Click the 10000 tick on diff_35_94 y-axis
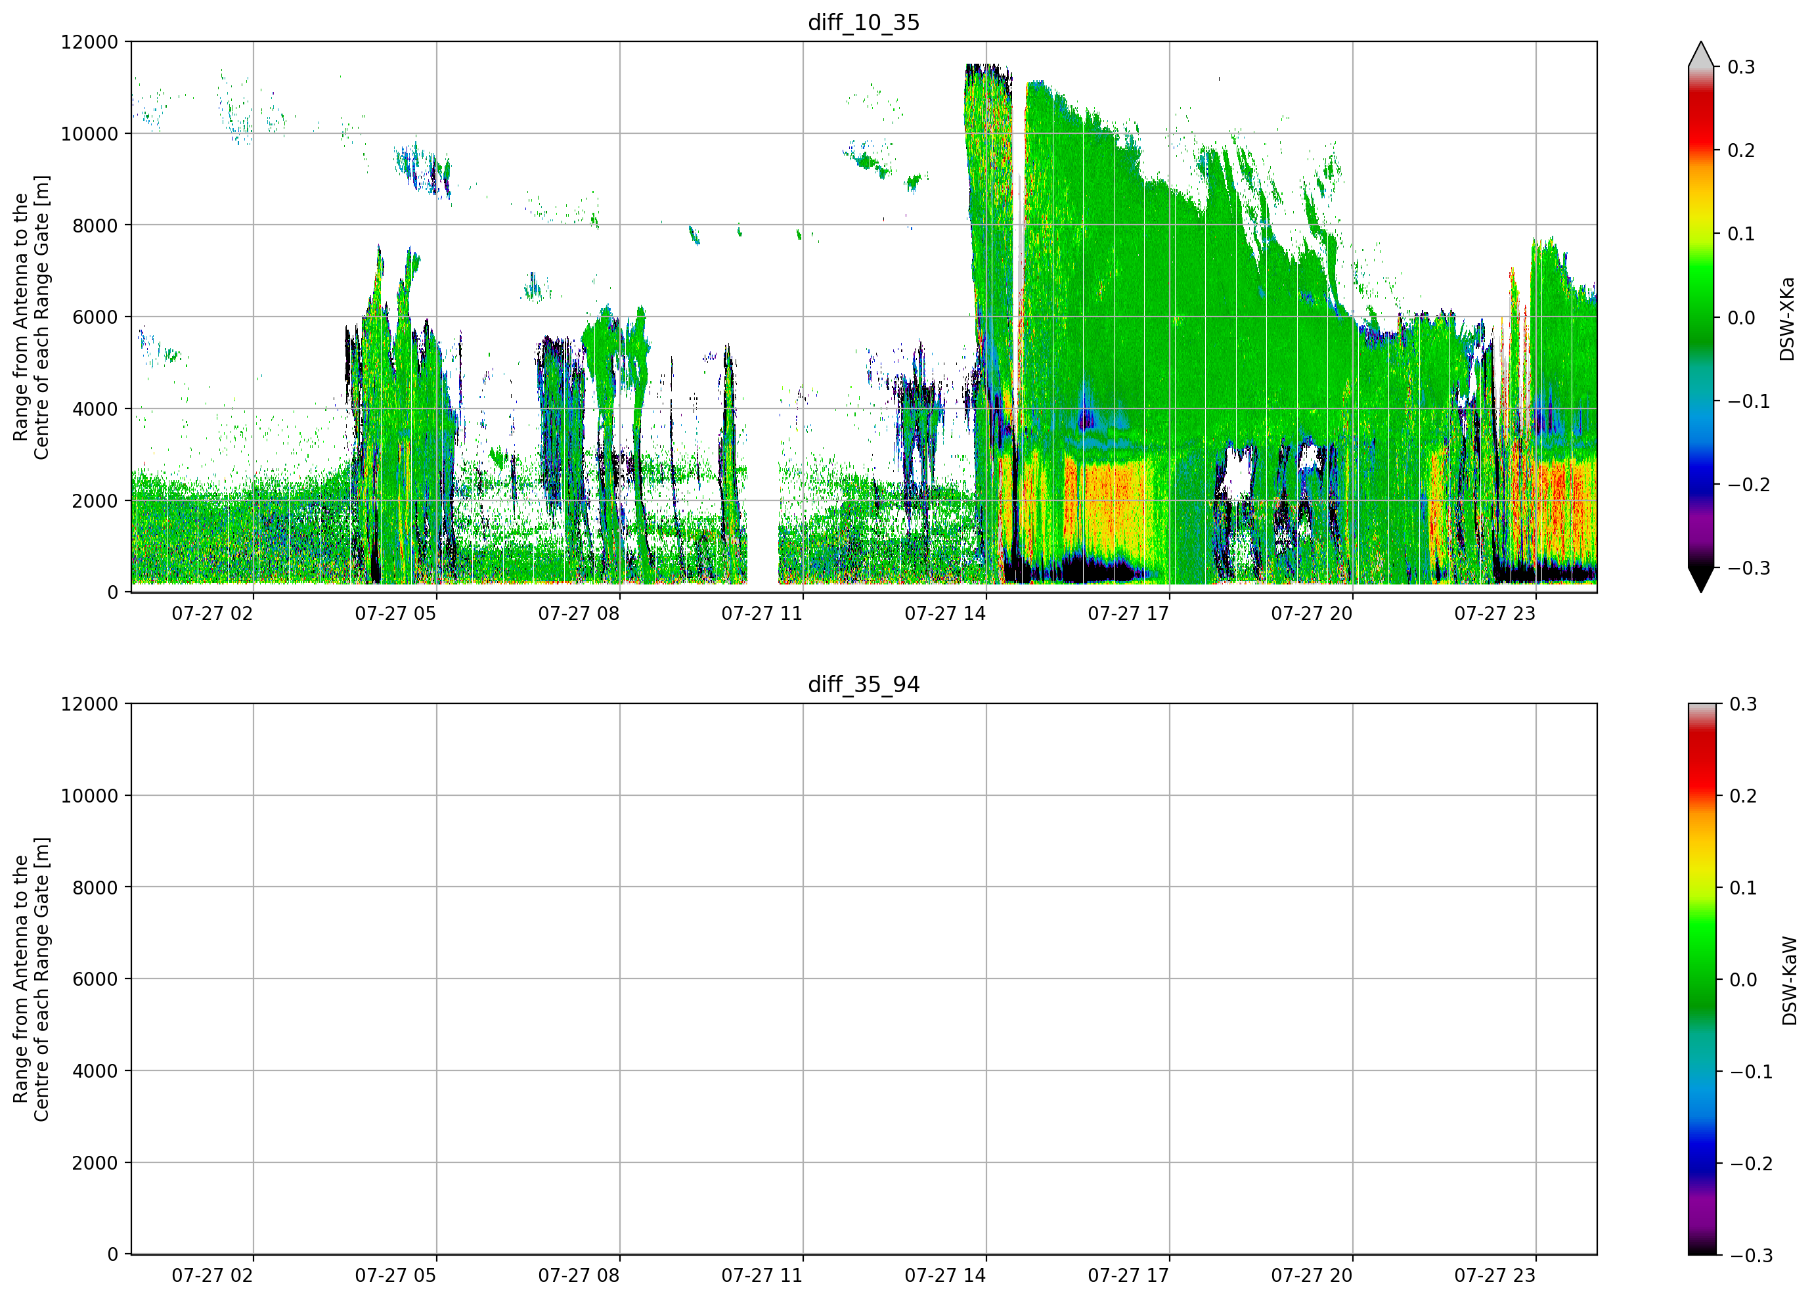The image size is (1812, 1299). coord(89,796)
